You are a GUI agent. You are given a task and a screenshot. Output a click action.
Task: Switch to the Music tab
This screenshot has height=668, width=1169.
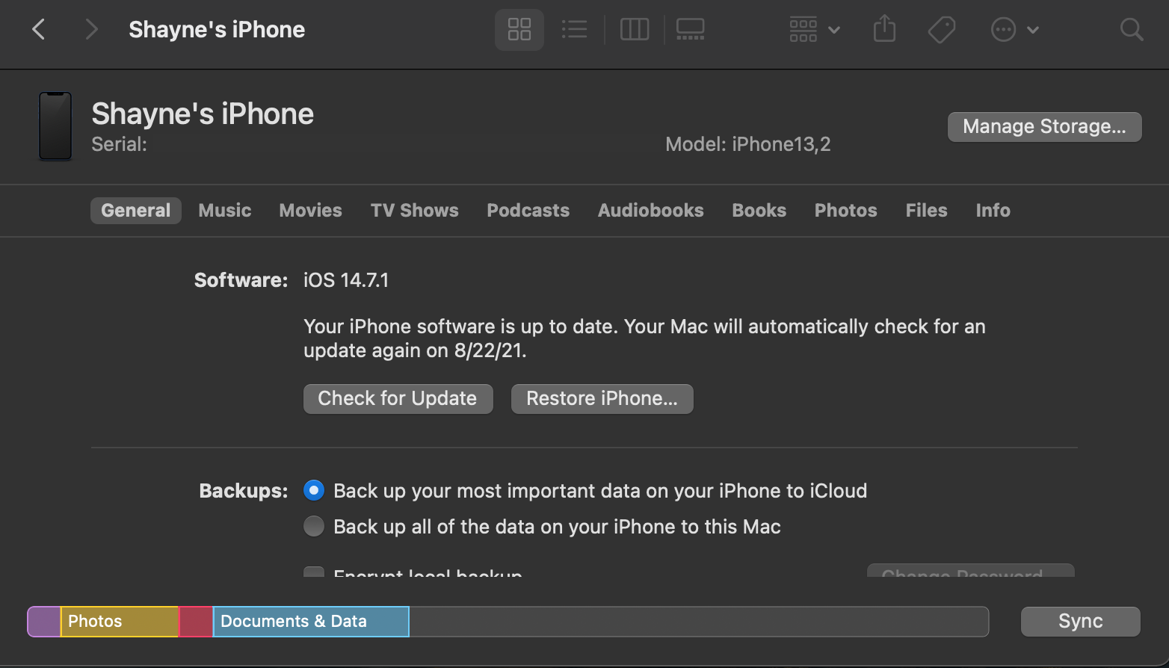[x=224, y=210]
